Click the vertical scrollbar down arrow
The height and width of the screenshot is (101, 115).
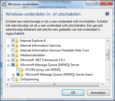[x=108, y=80]
